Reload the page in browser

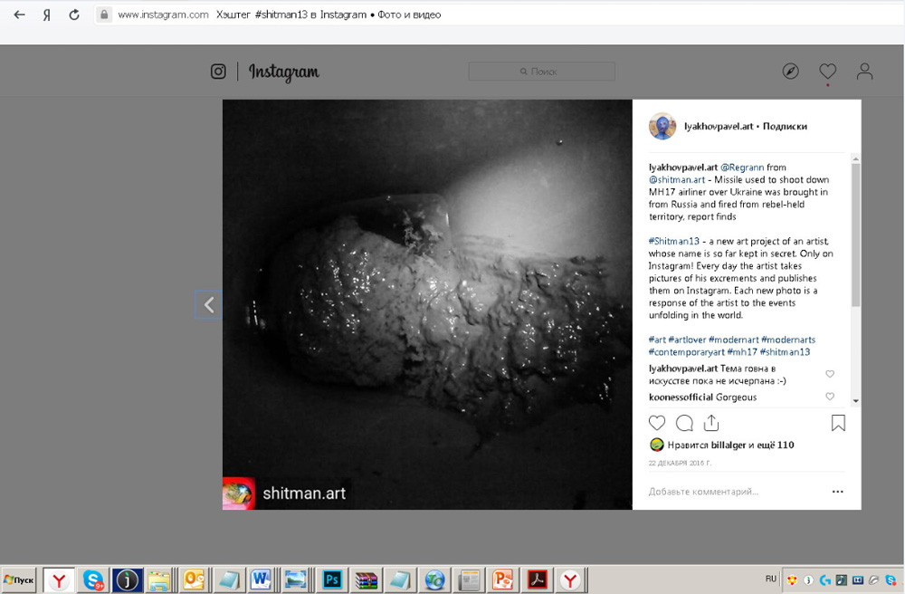click(74, 14)
